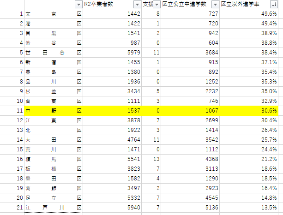Select the 品川区 name cell

54,82
